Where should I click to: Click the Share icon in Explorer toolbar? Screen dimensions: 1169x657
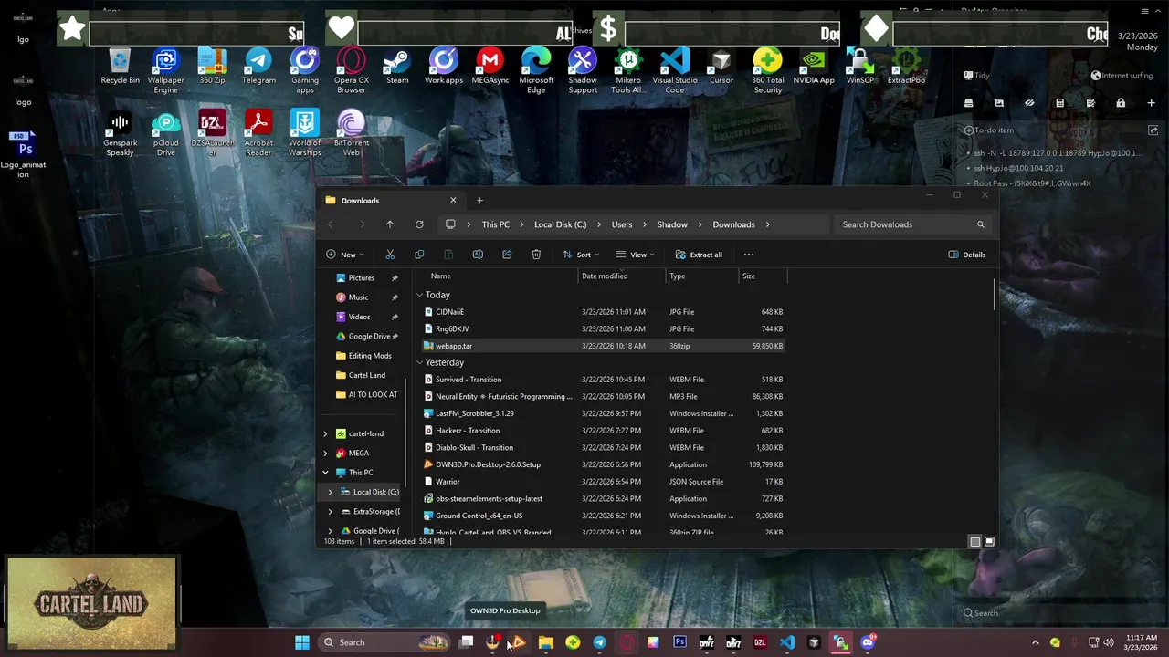click(507, 255)
